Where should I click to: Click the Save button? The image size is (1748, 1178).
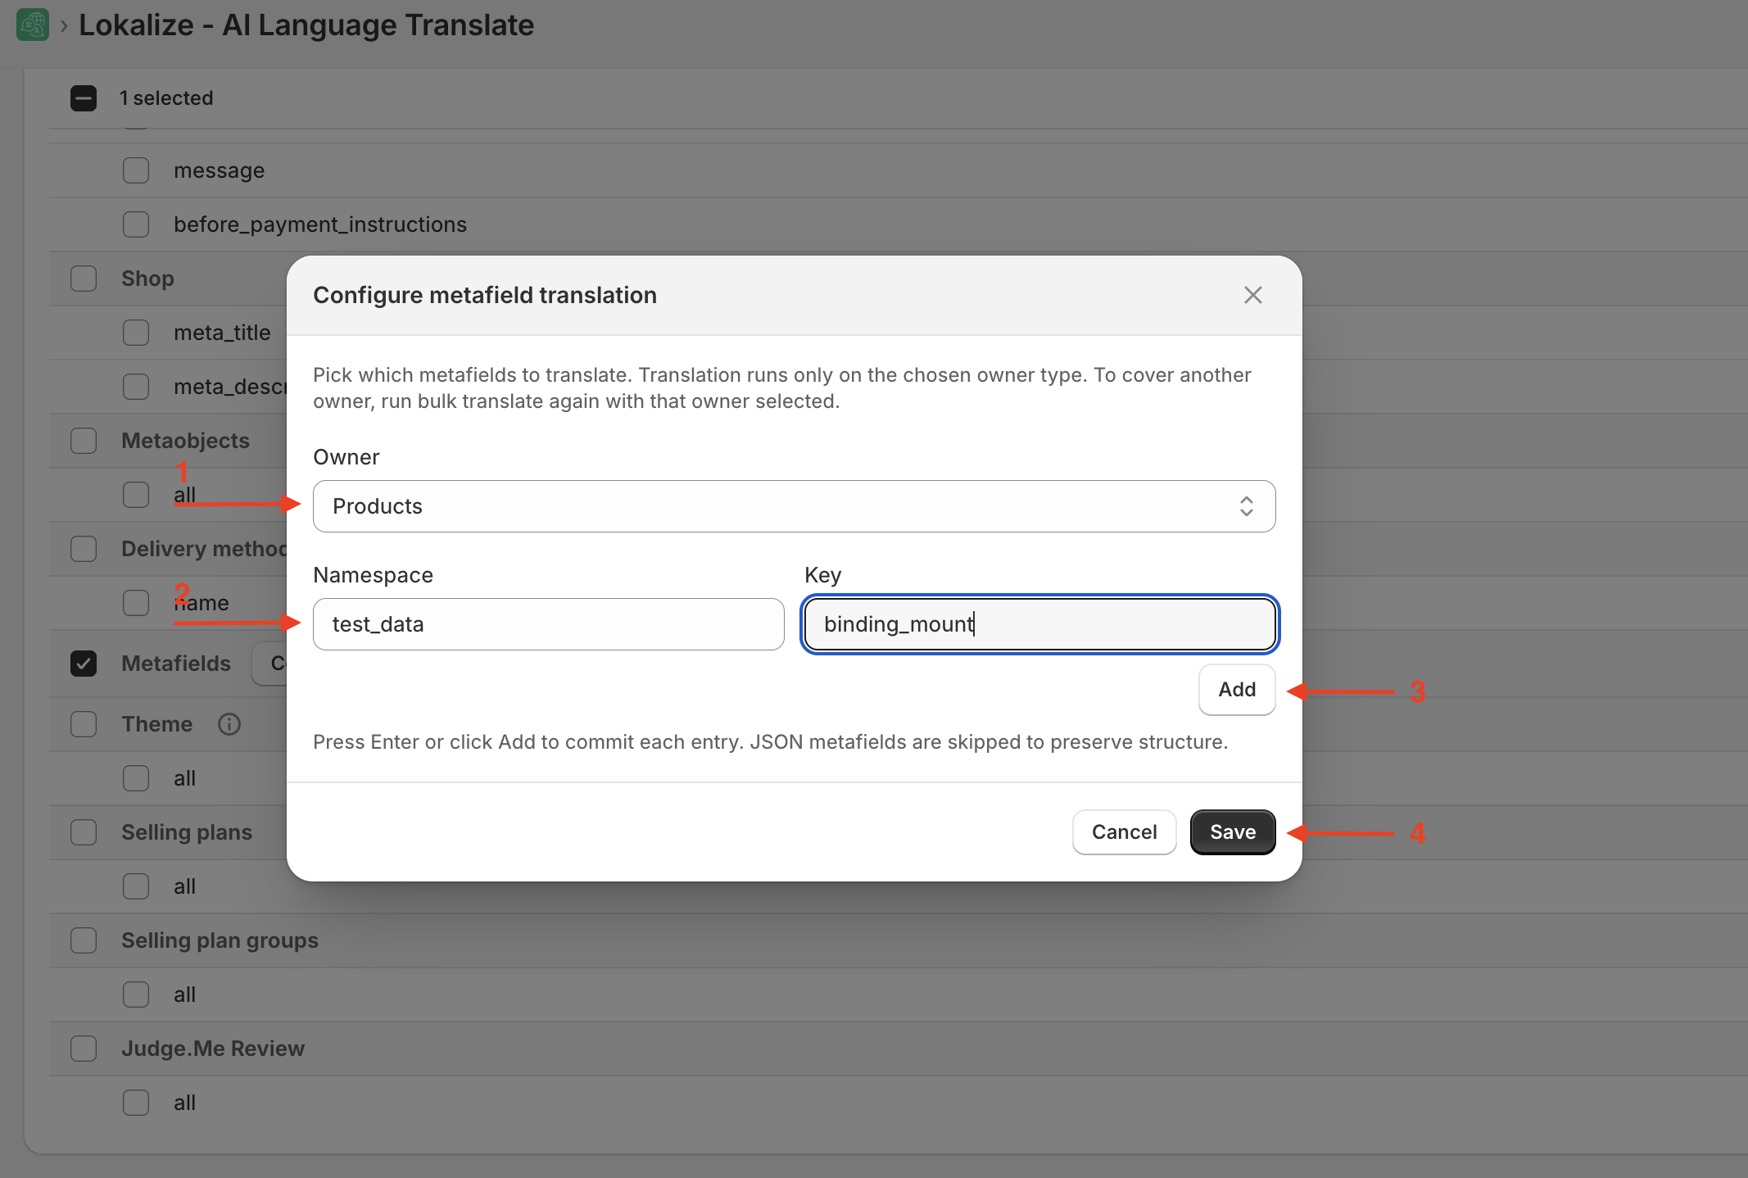(1232, 832)
